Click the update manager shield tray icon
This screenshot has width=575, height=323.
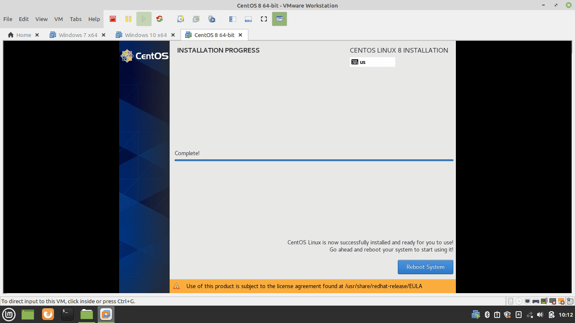[x=507, y=315]
